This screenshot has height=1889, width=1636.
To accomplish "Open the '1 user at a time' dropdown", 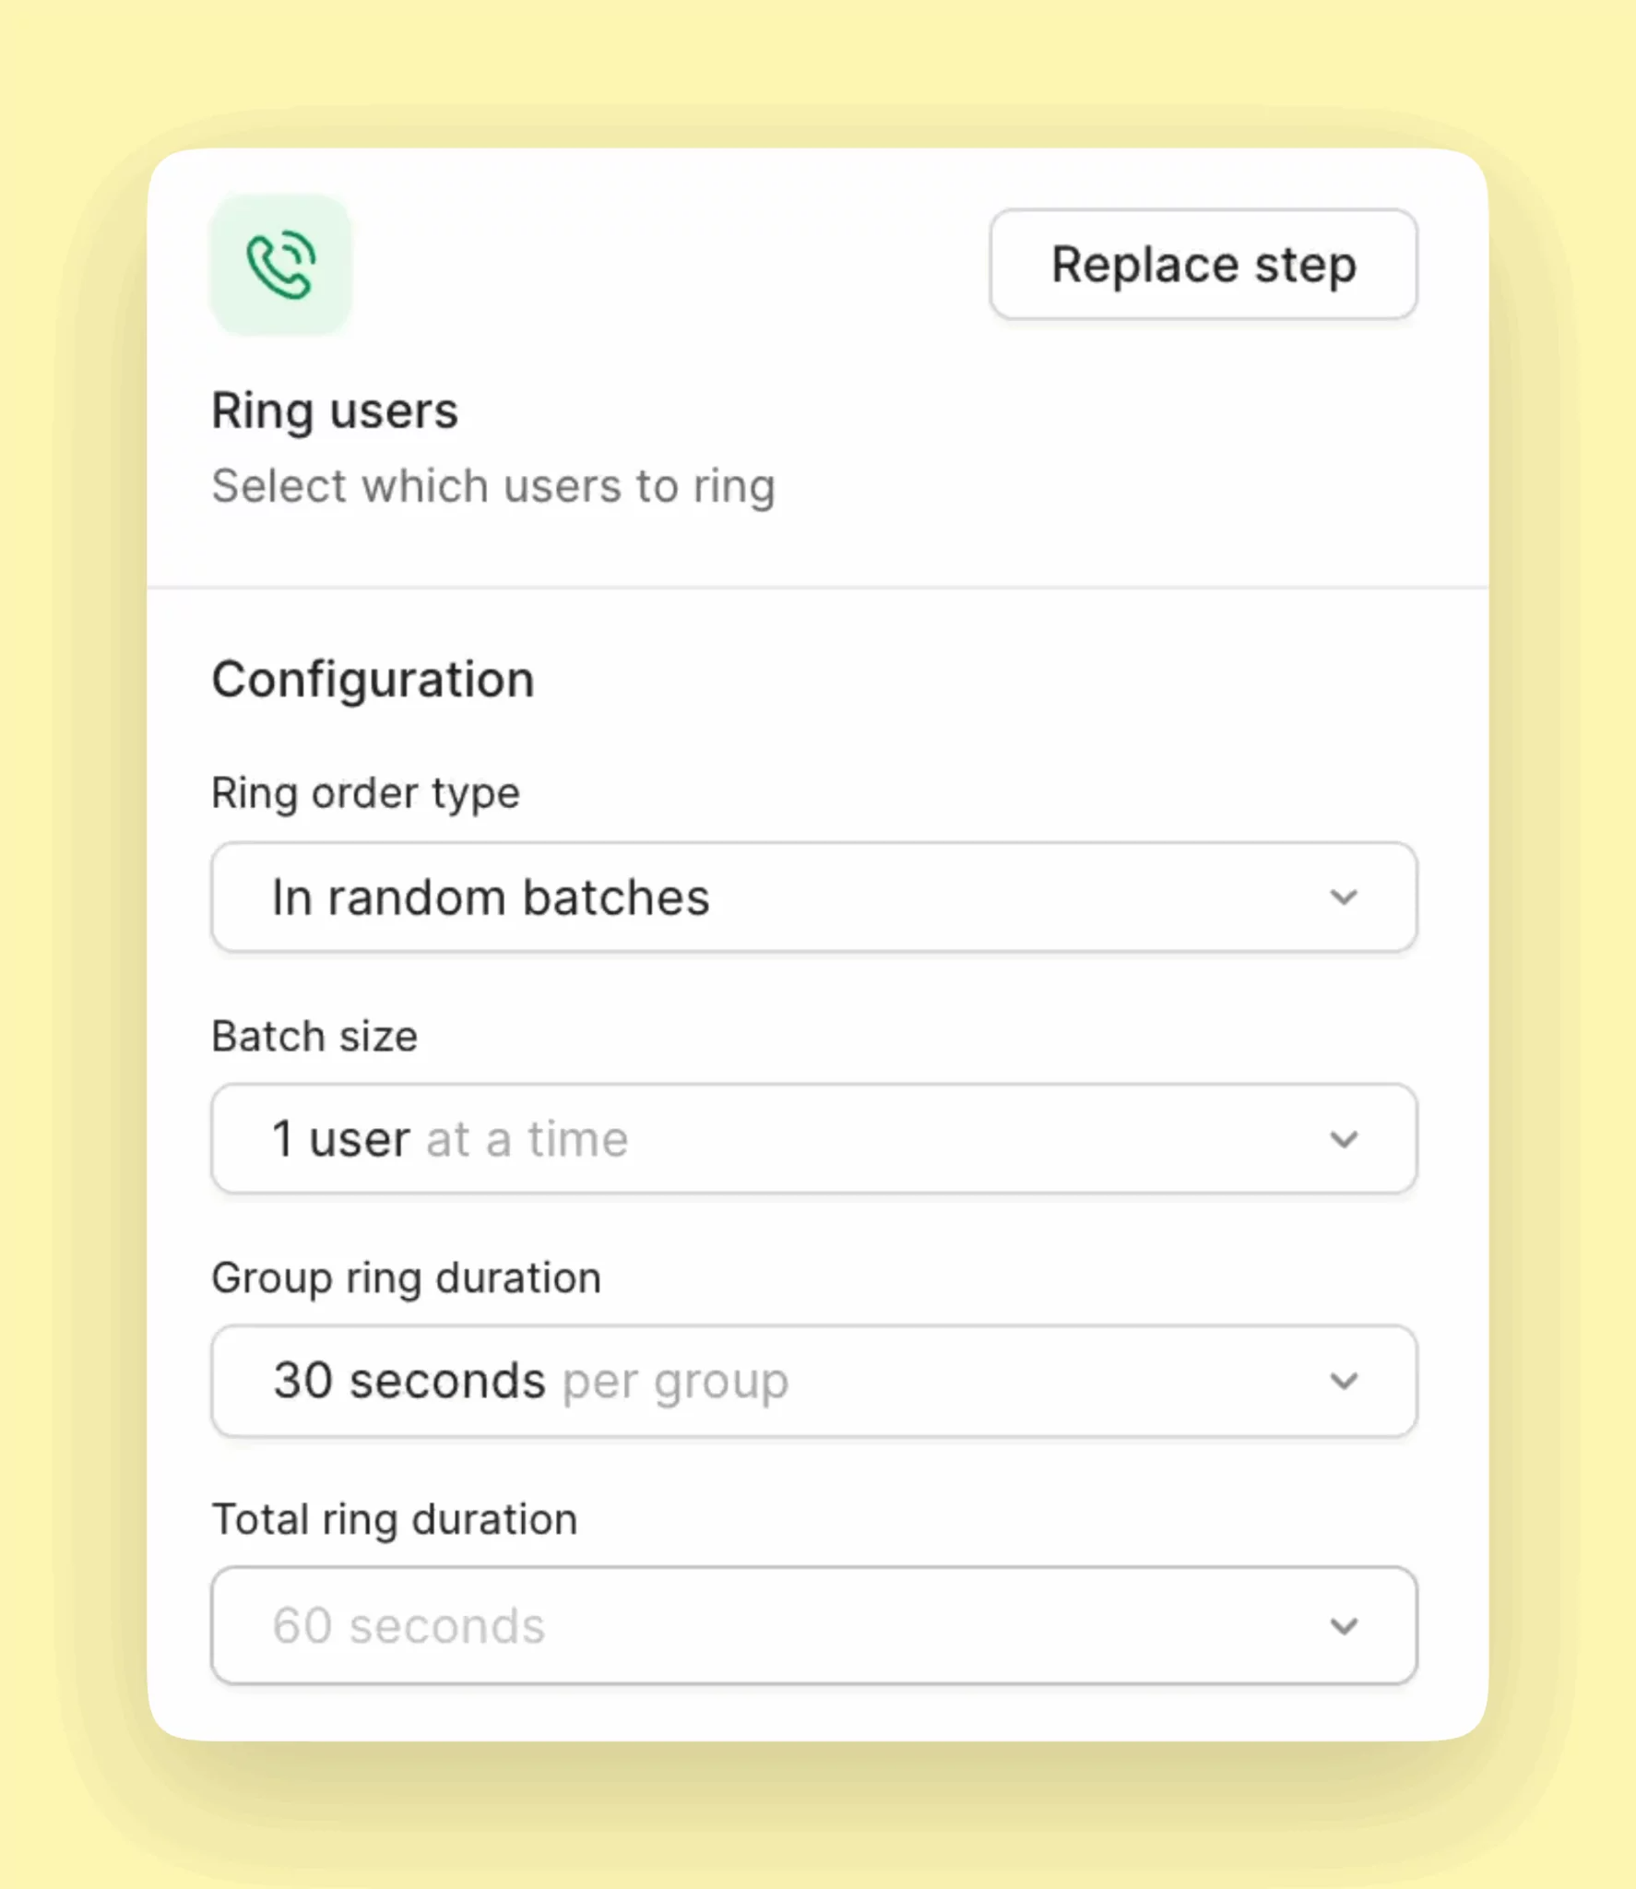I will pos(814,1137).
